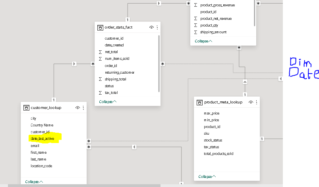Select the sigma icon beside product_qty

click(x=195, y=25)
